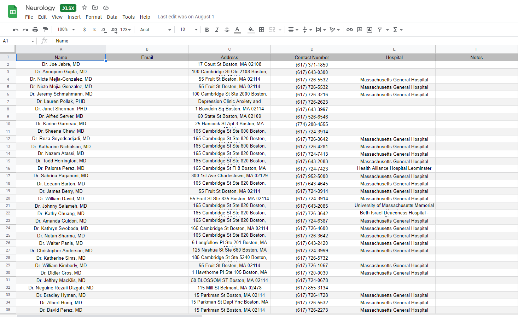Image resolution: width=518 pixels, height=317 pixels.
Task: Activate the paint format tool
Action: (45, 30)
